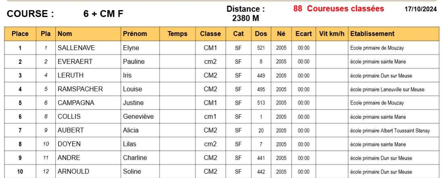Select the SALLENAVE name cell
The height and width of the screenshot is (178, 442).
pos(88,48)
